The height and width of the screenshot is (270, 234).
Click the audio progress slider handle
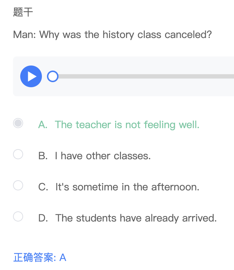click(53, 76)
